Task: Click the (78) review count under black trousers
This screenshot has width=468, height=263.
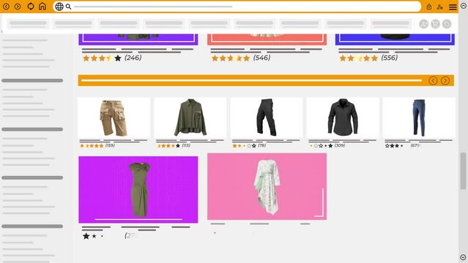Action: 261,145
